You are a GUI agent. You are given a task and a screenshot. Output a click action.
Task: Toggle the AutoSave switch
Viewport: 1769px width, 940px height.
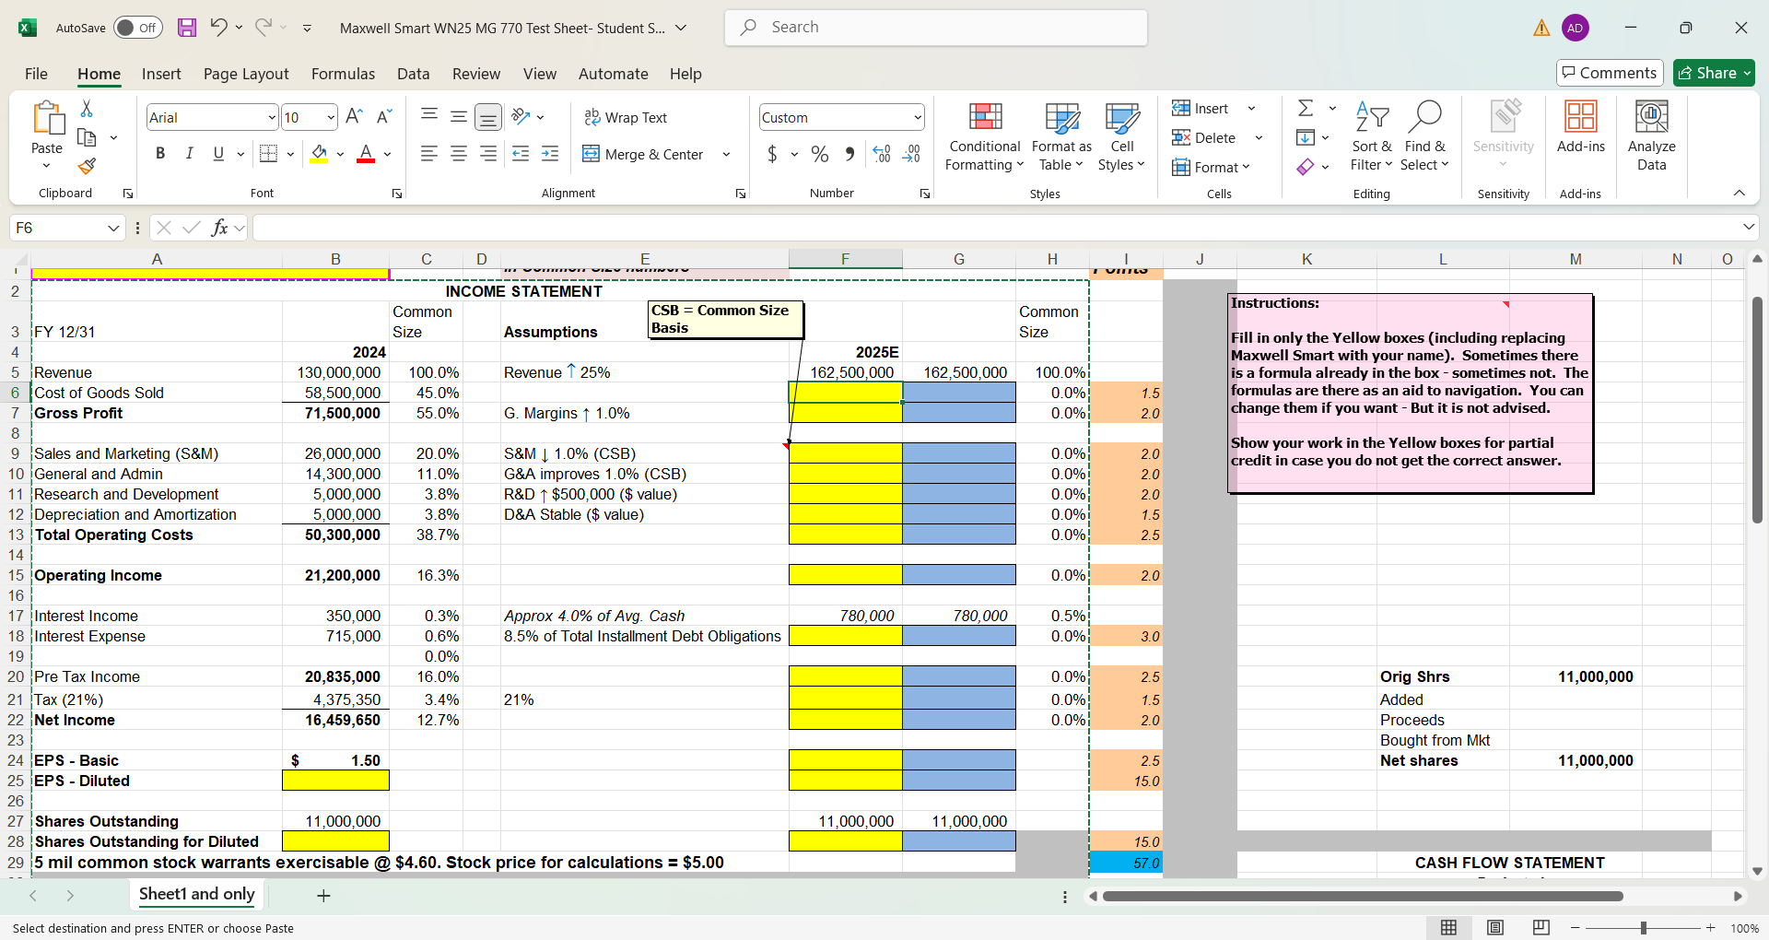click(x=138, y=28)
